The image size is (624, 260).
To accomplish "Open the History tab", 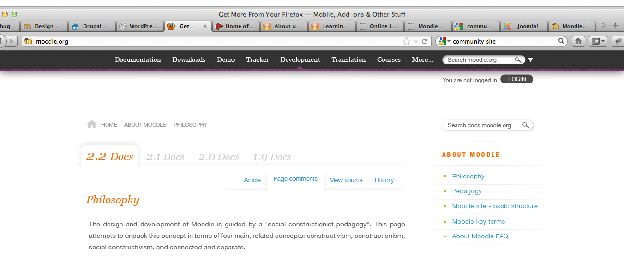I will tap(384, 180).
